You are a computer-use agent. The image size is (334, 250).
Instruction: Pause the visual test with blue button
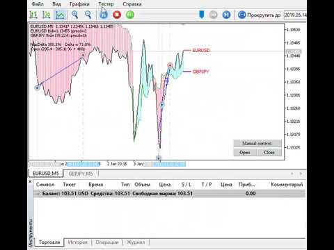[x=104, y=15]
